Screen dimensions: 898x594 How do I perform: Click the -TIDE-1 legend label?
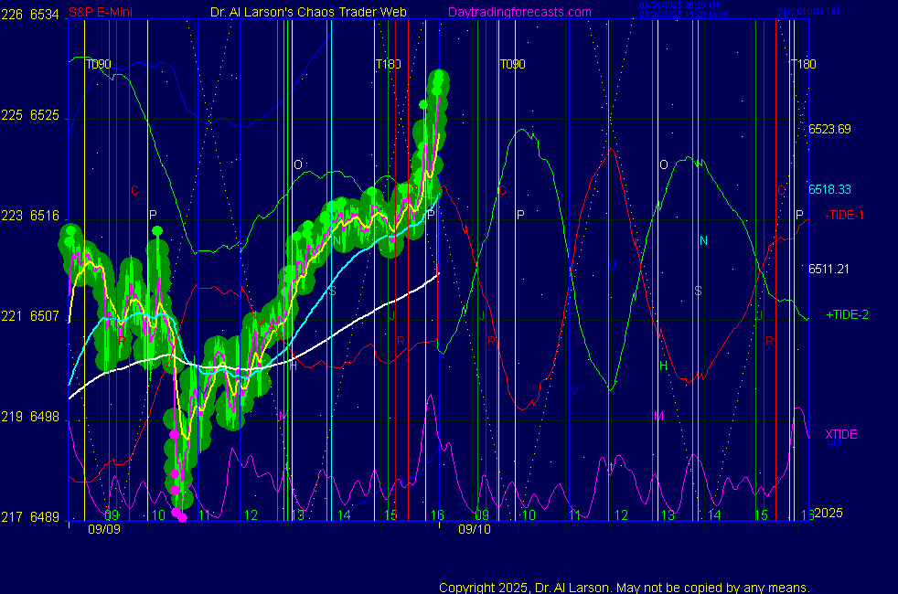pos(845,215)
